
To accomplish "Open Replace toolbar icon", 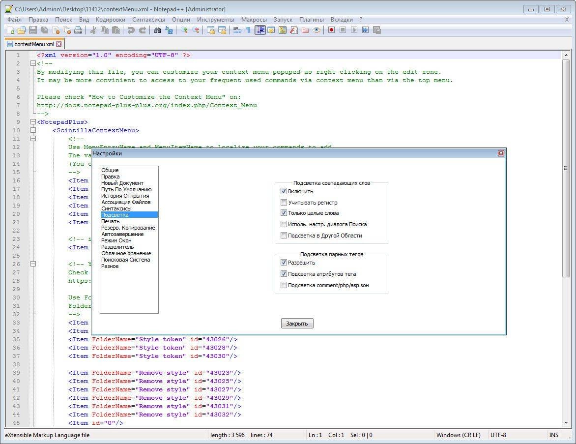I will coord(169,30).
